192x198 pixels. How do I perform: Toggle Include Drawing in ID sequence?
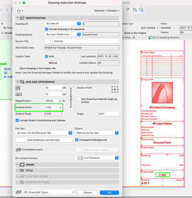point(46,29)
